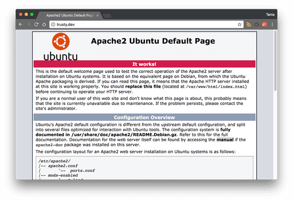
Task: Open the browser home page icon
Action: point(44,24)
